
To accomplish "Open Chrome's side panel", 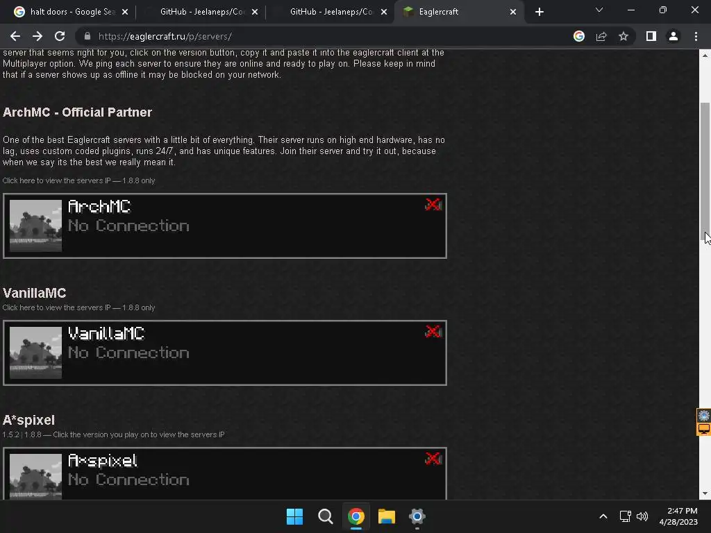I will coord(651,36).
